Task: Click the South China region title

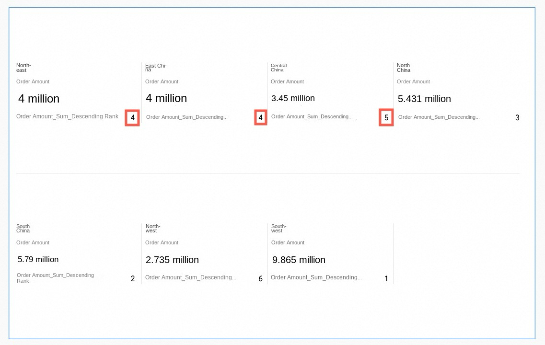Action: pyautogui.click(x=23, y=228)
